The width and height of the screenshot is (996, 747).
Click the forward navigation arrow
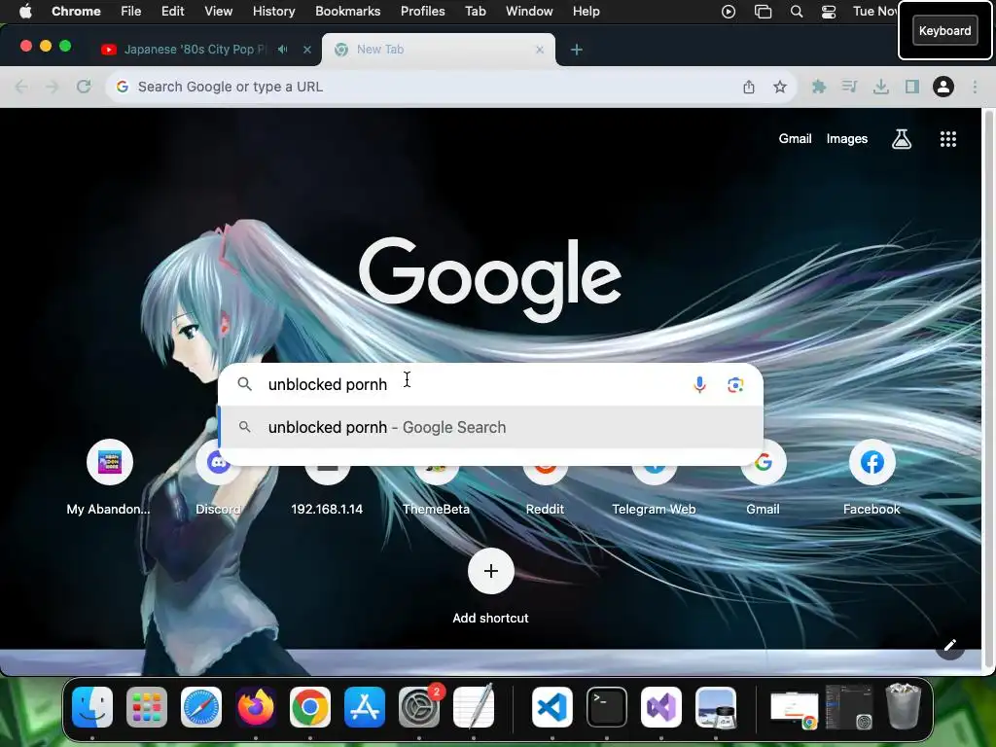(x=53, y=87)
